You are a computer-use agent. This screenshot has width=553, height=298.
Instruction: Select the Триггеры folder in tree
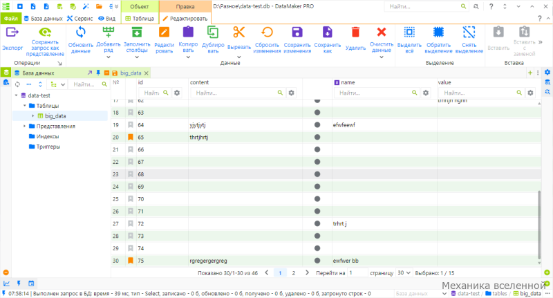[x=44, y=147]
